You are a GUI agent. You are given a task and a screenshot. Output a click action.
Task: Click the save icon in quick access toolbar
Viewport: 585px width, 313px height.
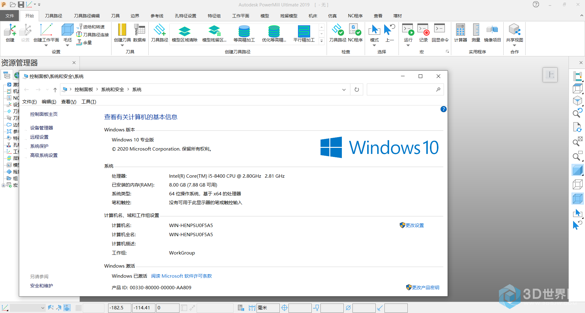point(21,5)
